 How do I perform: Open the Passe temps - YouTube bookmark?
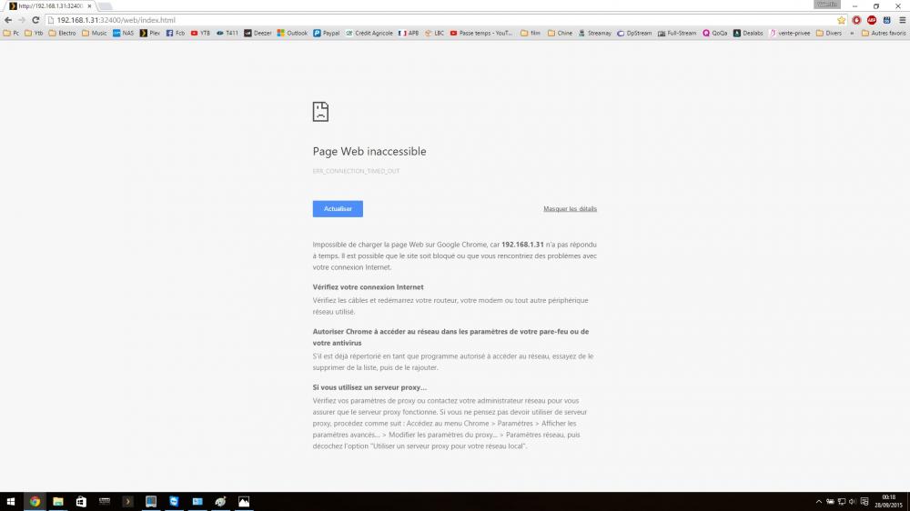(x=481, y=33)
